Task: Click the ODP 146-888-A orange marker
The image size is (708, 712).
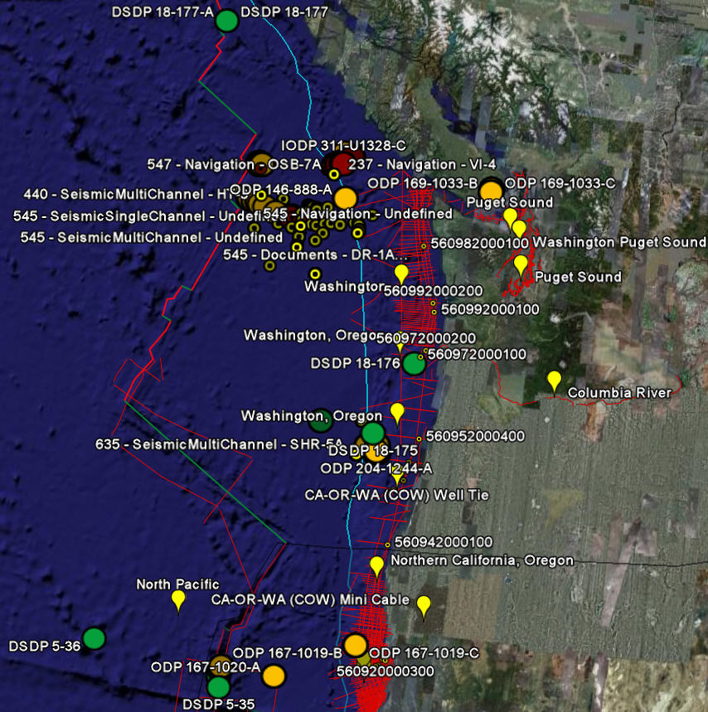Action: (x=345, y=197)
